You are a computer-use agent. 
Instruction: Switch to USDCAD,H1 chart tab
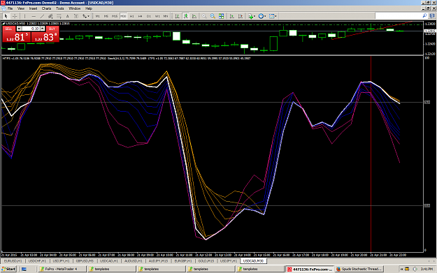click(109, 261)
